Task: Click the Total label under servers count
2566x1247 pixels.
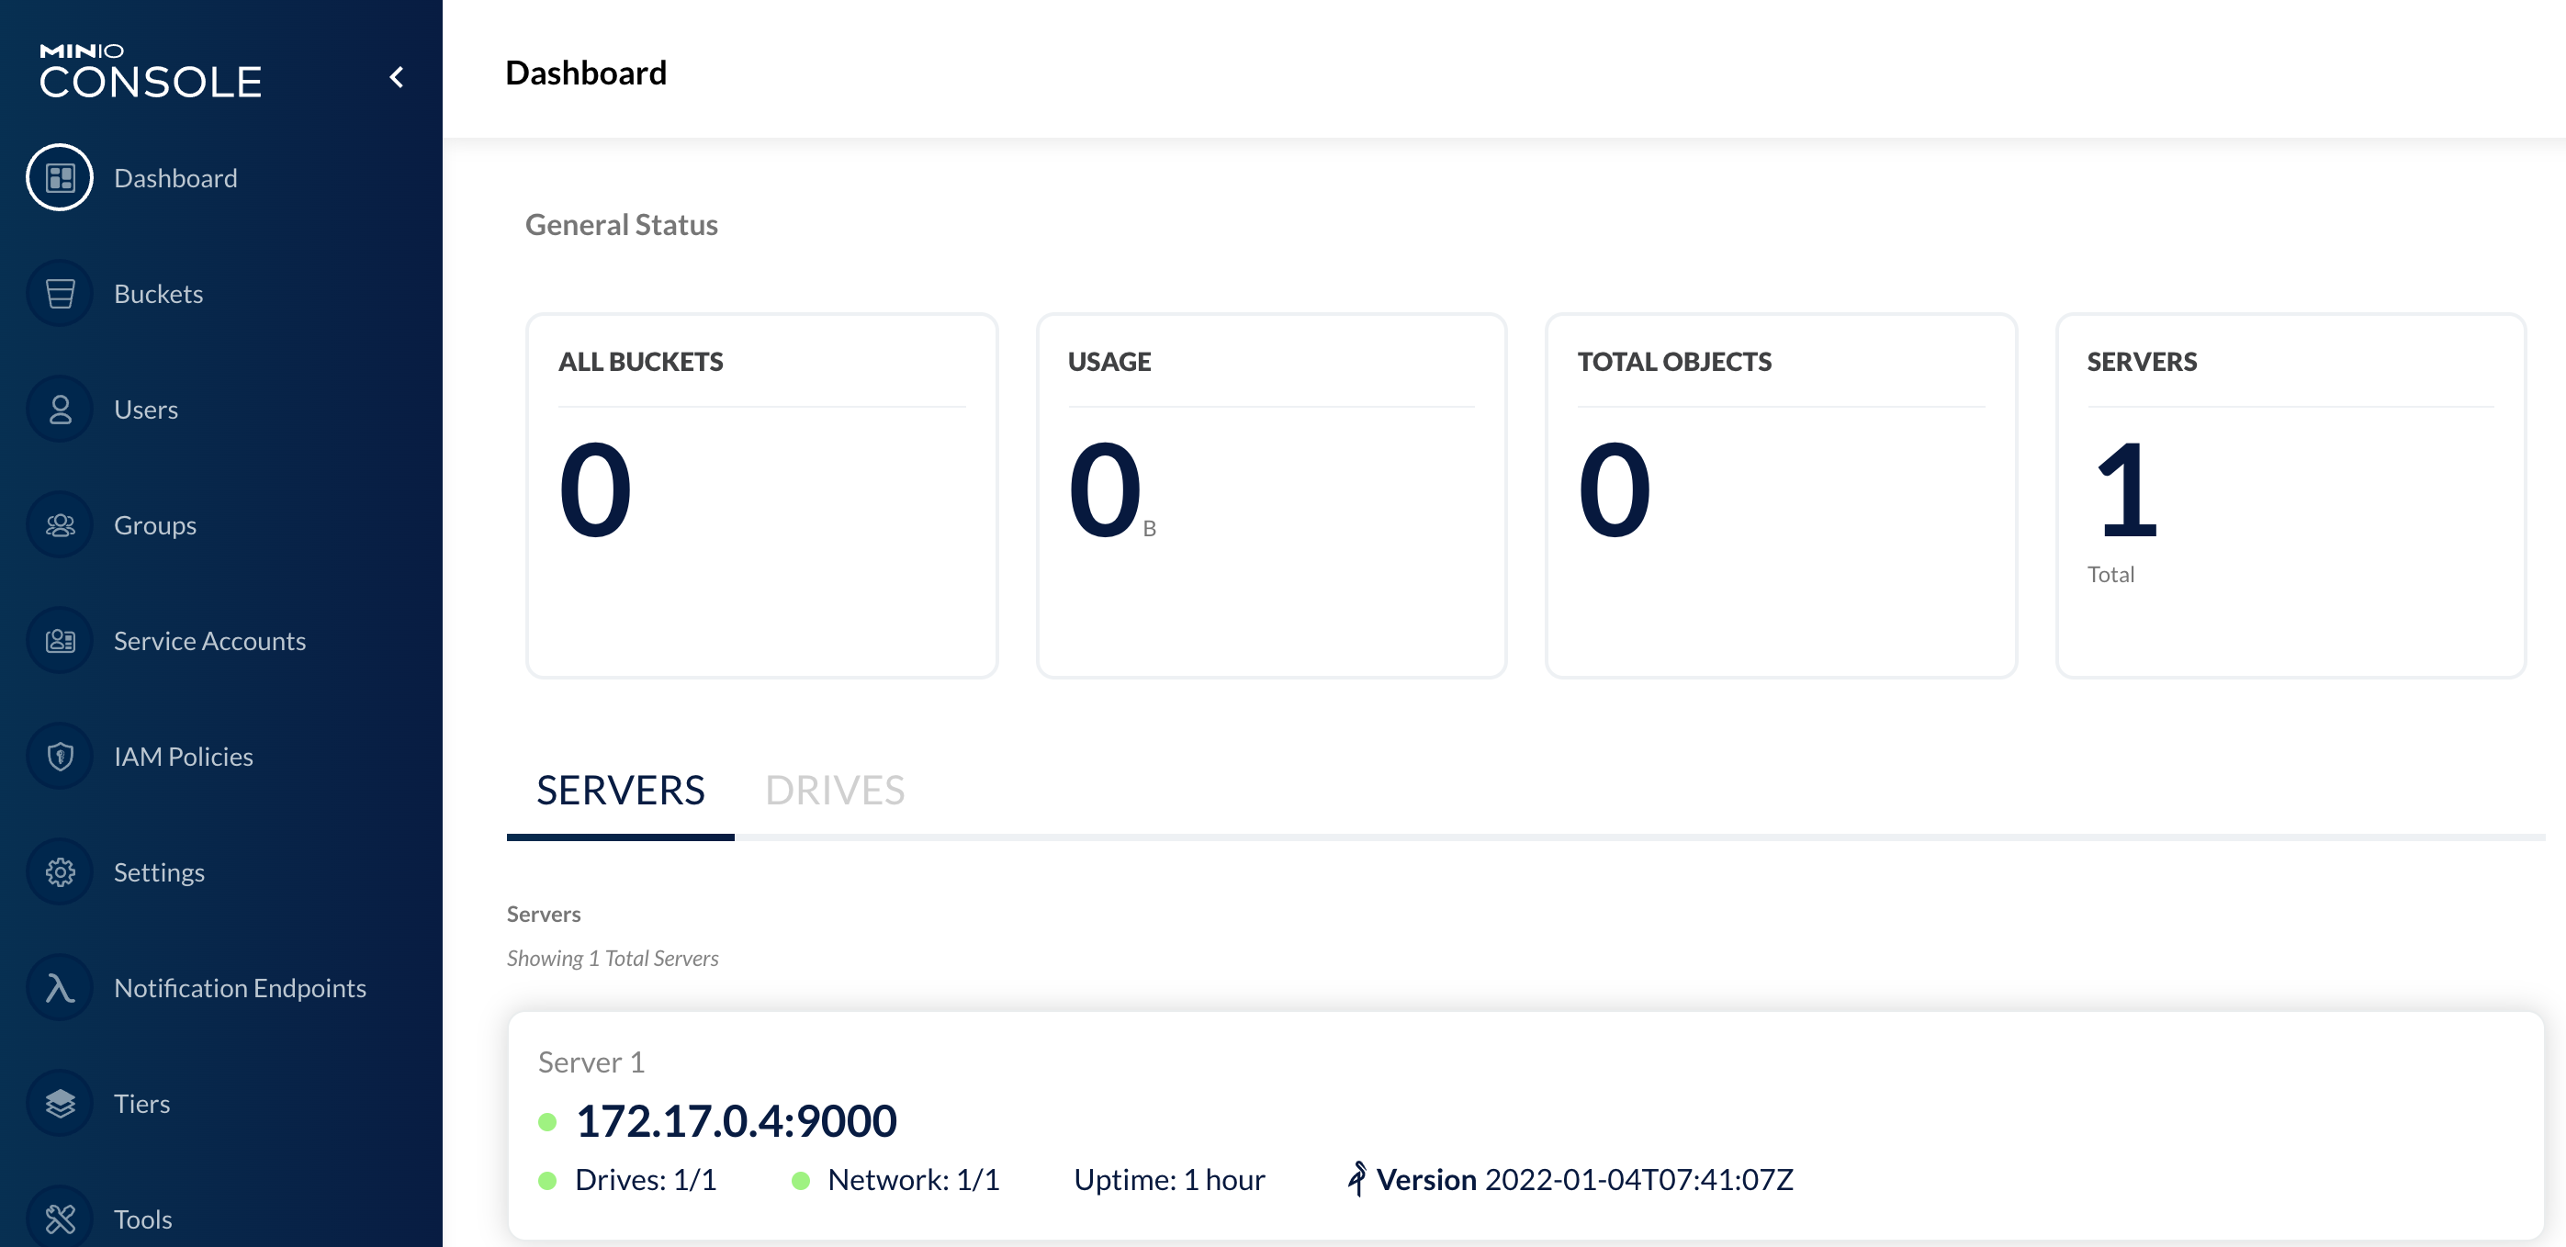Action: pos(2110,575)
